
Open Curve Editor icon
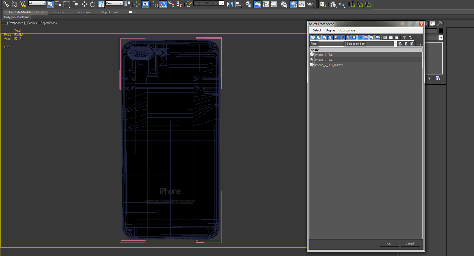pyautogui.click(x=266, y=4)
